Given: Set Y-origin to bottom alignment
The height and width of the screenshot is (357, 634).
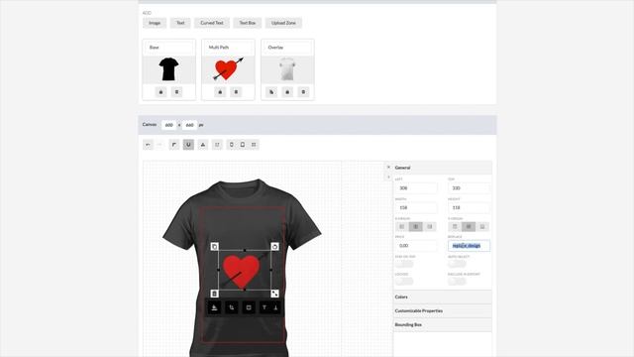Looking at the screenshot, I should coord(482,227).
